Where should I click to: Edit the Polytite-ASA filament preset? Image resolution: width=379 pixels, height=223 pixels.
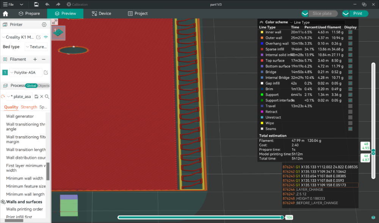point(46,72)
